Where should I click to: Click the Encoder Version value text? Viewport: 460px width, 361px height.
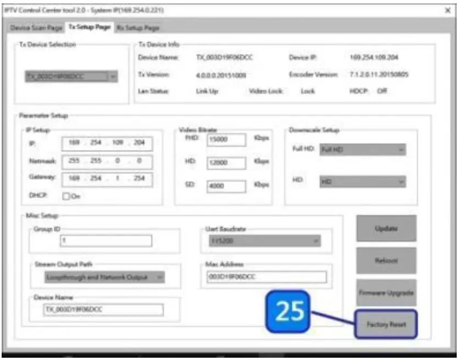(379, 75)
